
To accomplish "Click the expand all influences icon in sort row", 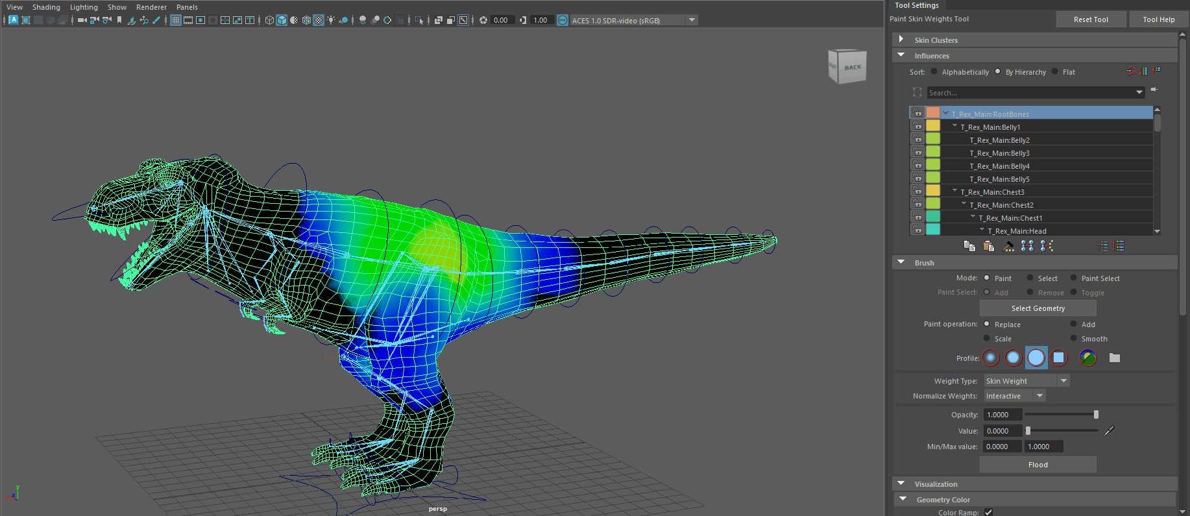I will 1144,71.
